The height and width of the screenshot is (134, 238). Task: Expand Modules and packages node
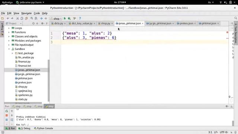[9, 41]
